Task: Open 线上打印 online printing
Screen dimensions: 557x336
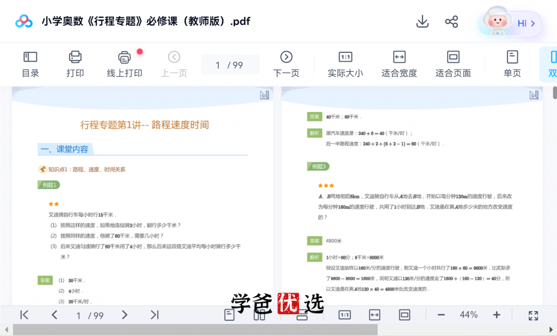Action: 125,64
